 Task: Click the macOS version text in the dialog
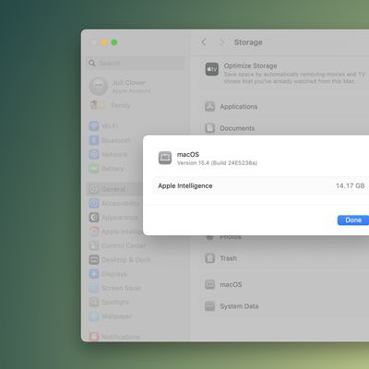tap(217, 163)
